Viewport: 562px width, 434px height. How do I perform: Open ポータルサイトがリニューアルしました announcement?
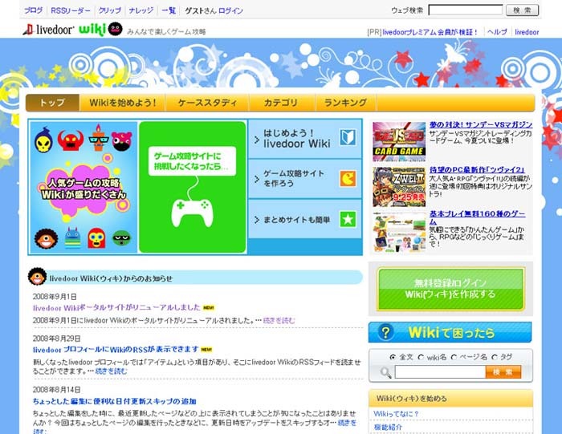coord(116,307)
